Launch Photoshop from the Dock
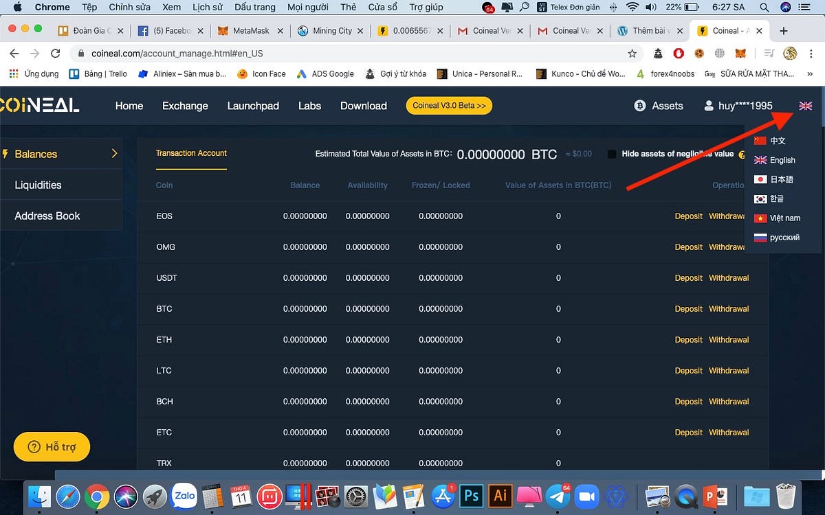The image size is (825, 515). coord(472,495)
